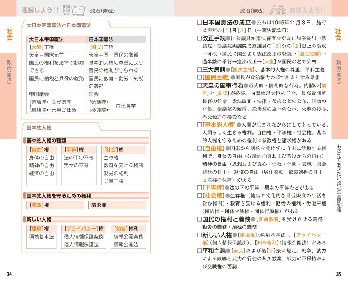Click the [天皇]主権 table cell
Screen dimensions: 348x285
56,47
